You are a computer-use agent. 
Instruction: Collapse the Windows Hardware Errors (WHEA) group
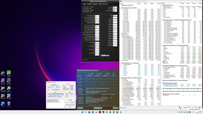162,94
